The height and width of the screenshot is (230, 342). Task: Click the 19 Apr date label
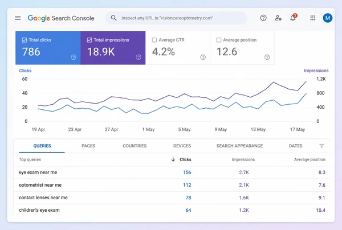click(x=38, y=129)
